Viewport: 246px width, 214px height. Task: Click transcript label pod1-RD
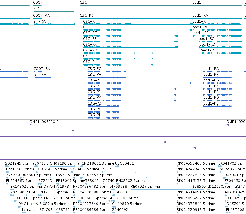pyautogui.click(x=207, y=44)
